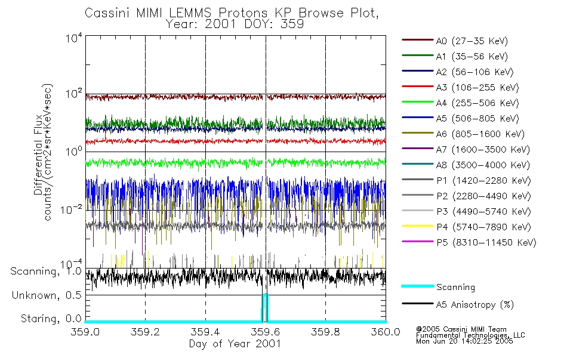Viewport: 567px width, 358px height.
Task: Click the cyan scanning spike near 359.6
Action: (264, 307)
